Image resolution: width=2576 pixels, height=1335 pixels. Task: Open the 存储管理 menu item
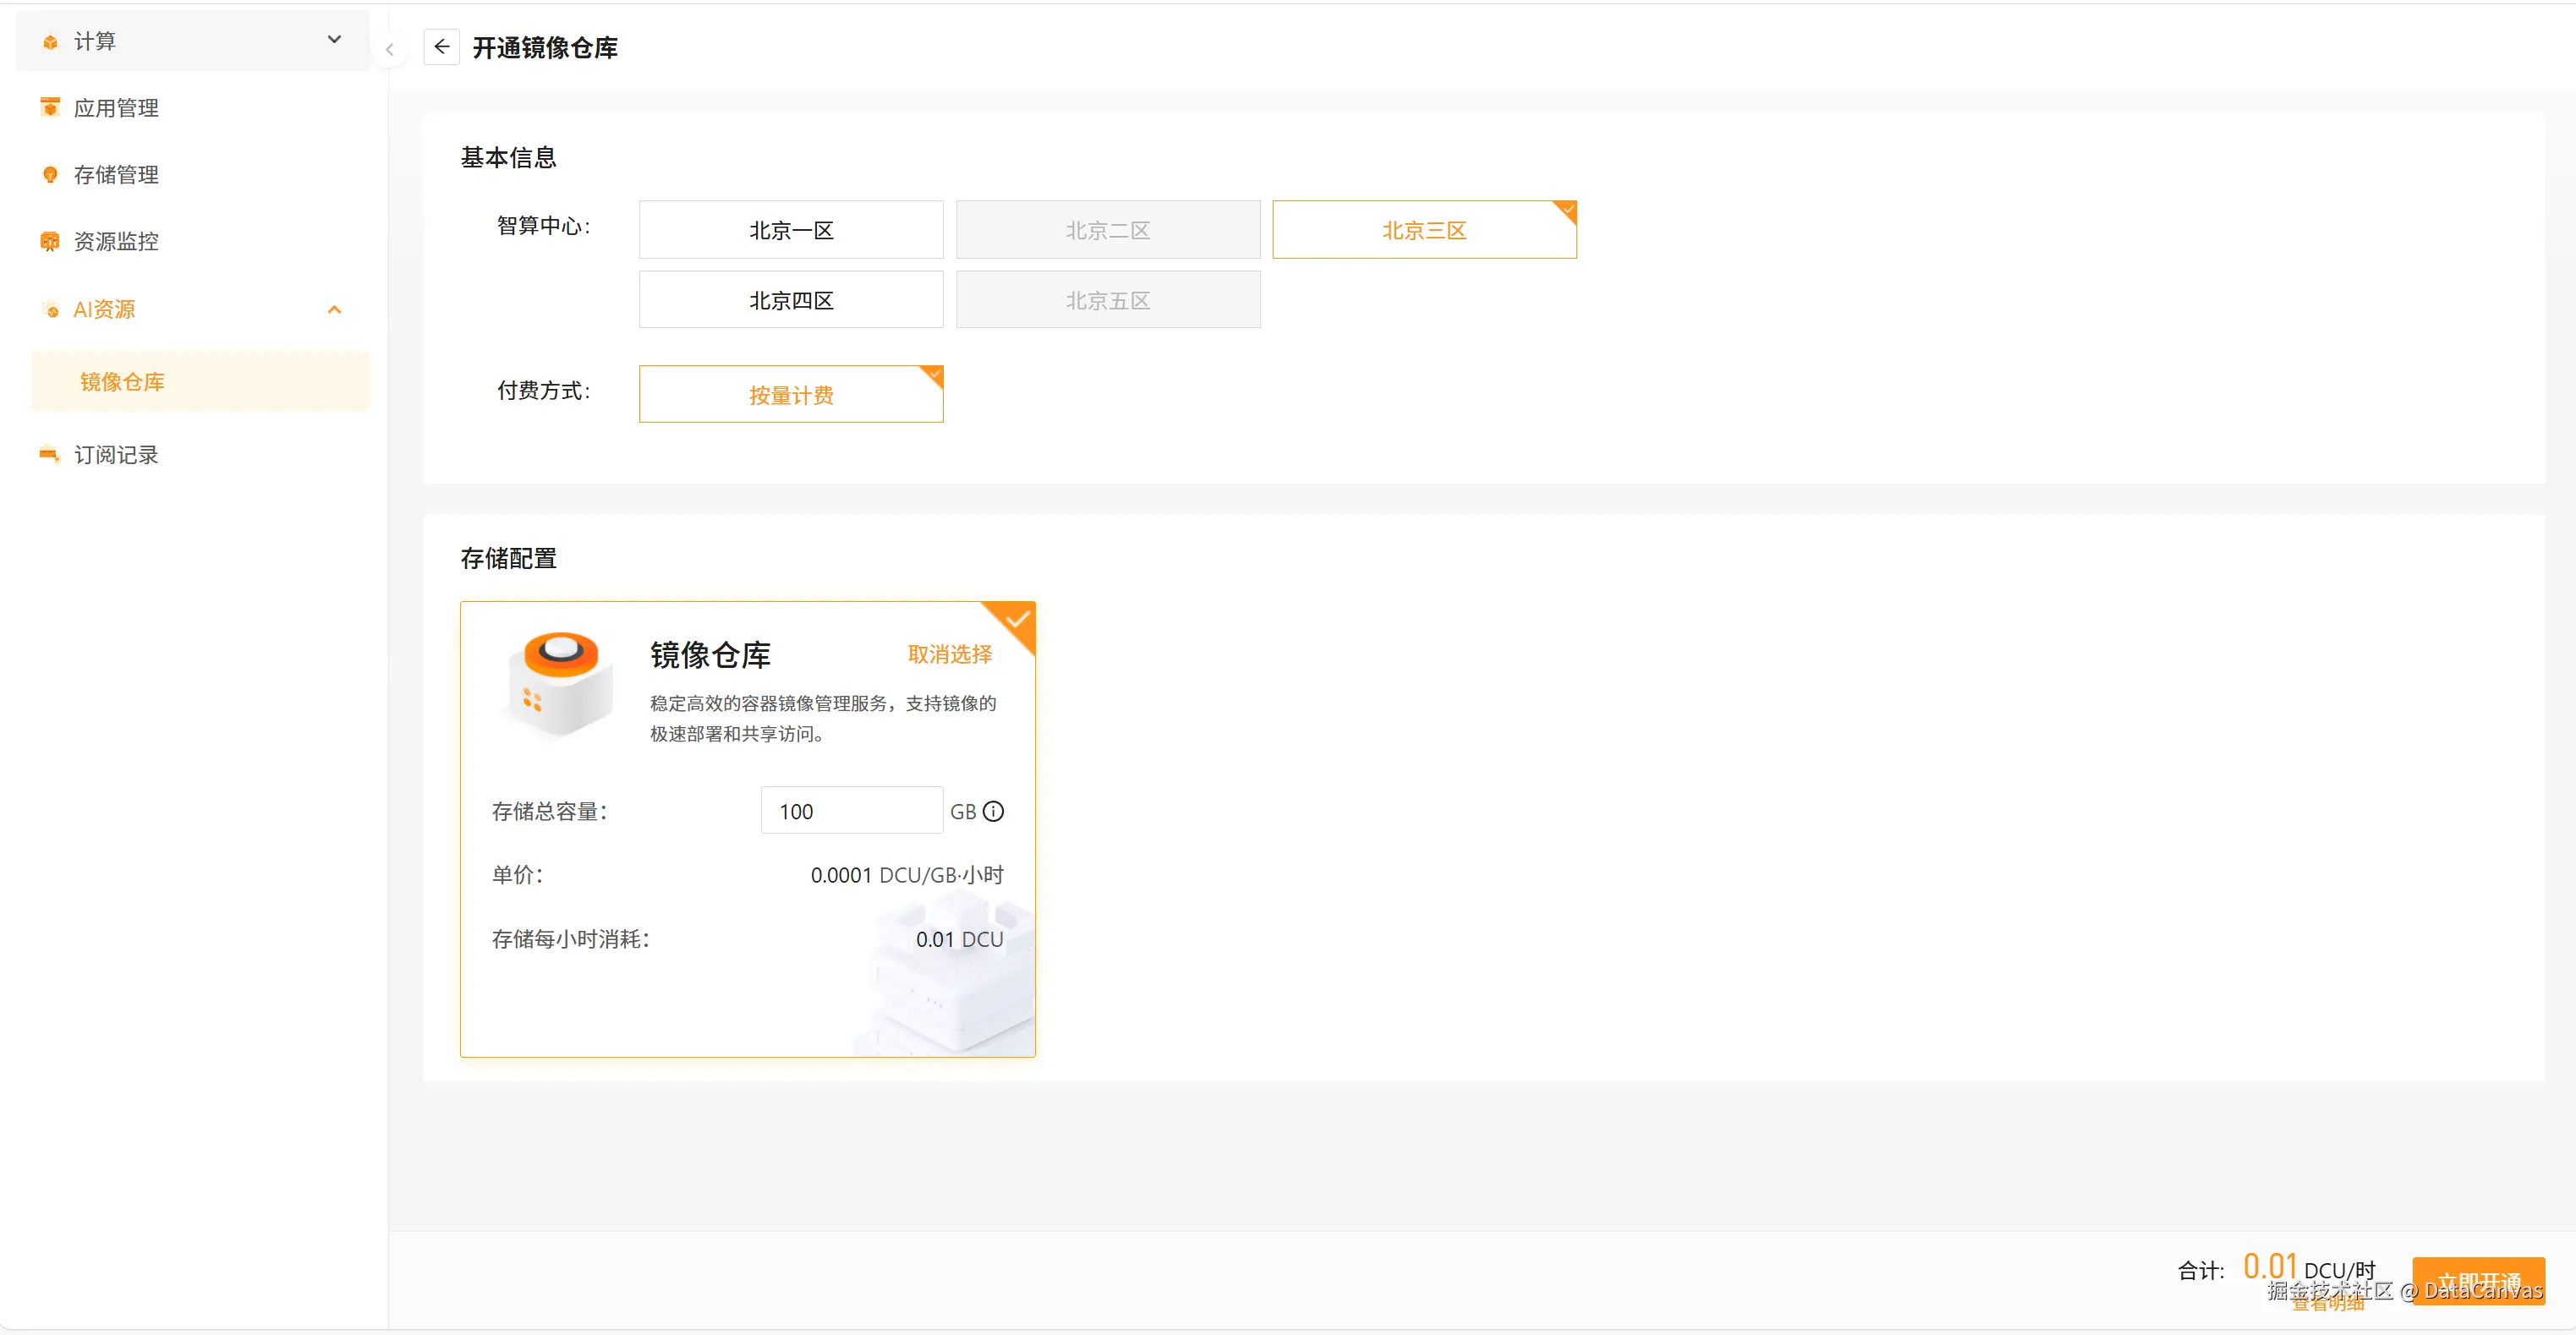pyautogui.click(x=116, y=175)
